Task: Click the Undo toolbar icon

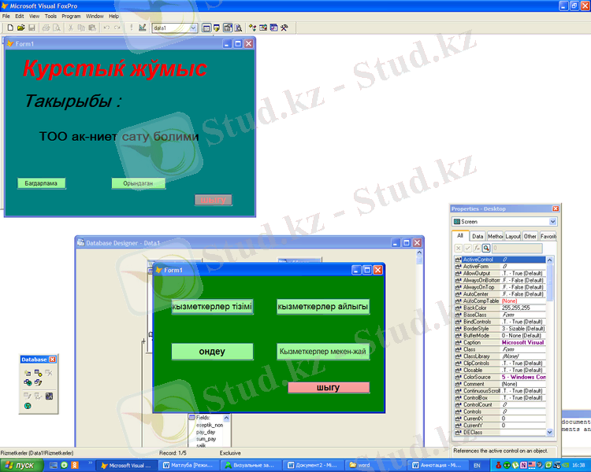Action: coord(106,28)
